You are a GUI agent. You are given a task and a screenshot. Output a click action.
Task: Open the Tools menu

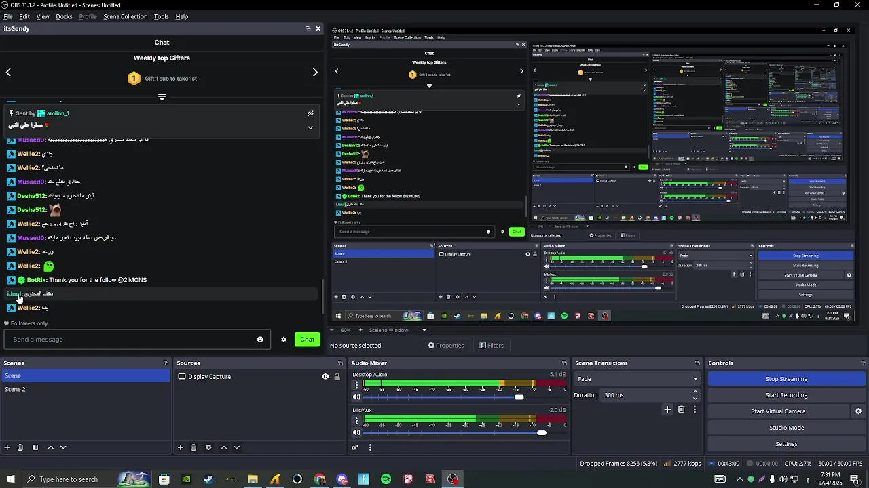pos(162,16)
